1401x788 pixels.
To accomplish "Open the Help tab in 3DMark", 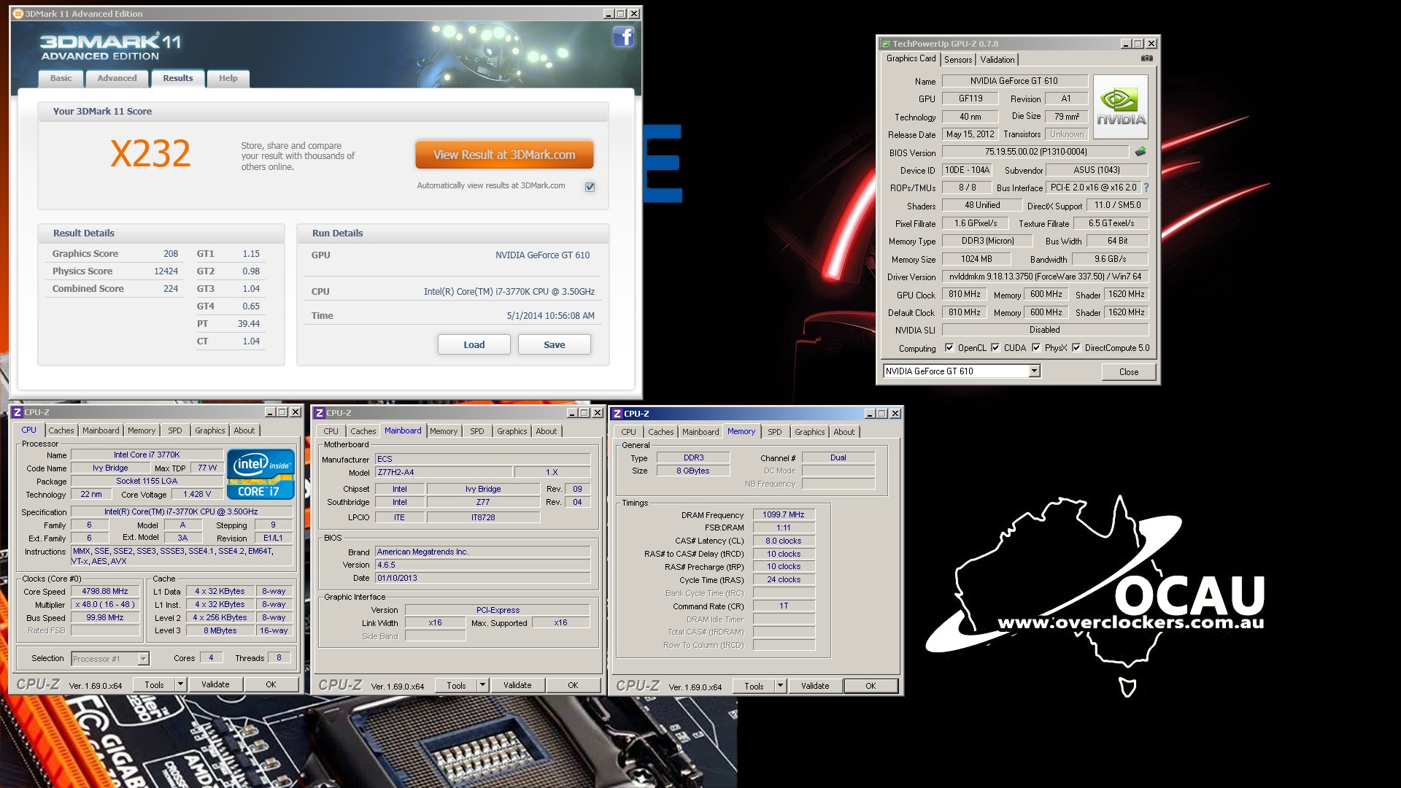I will click(x=228, y=78).
